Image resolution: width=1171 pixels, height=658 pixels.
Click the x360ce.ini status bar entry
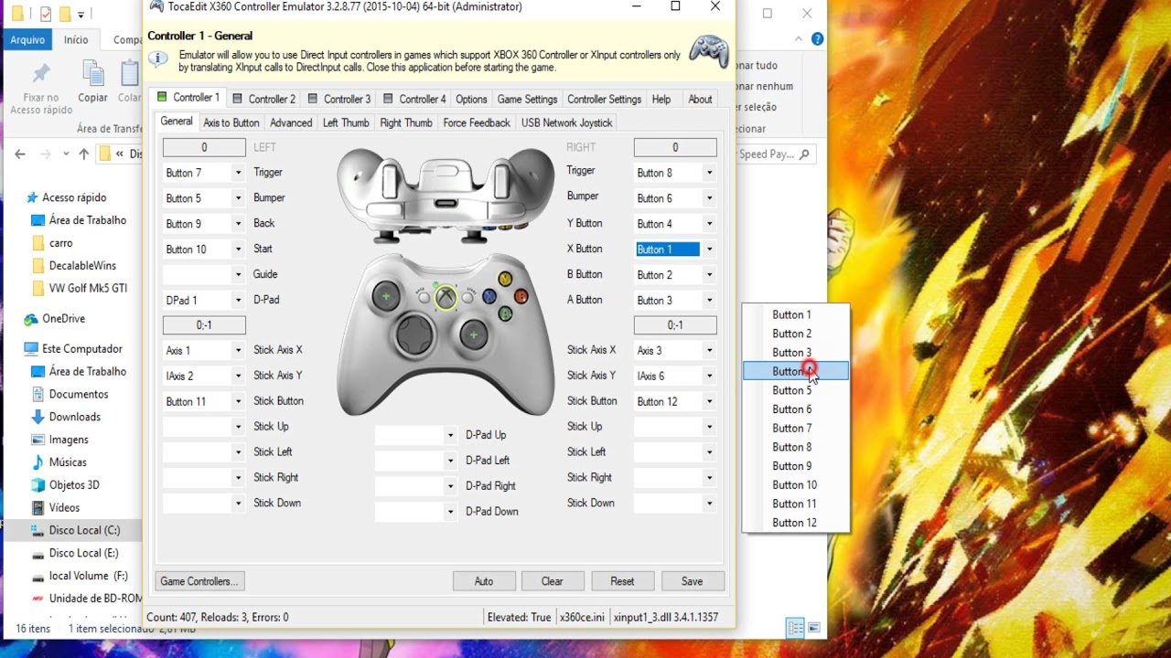point(582,618)
